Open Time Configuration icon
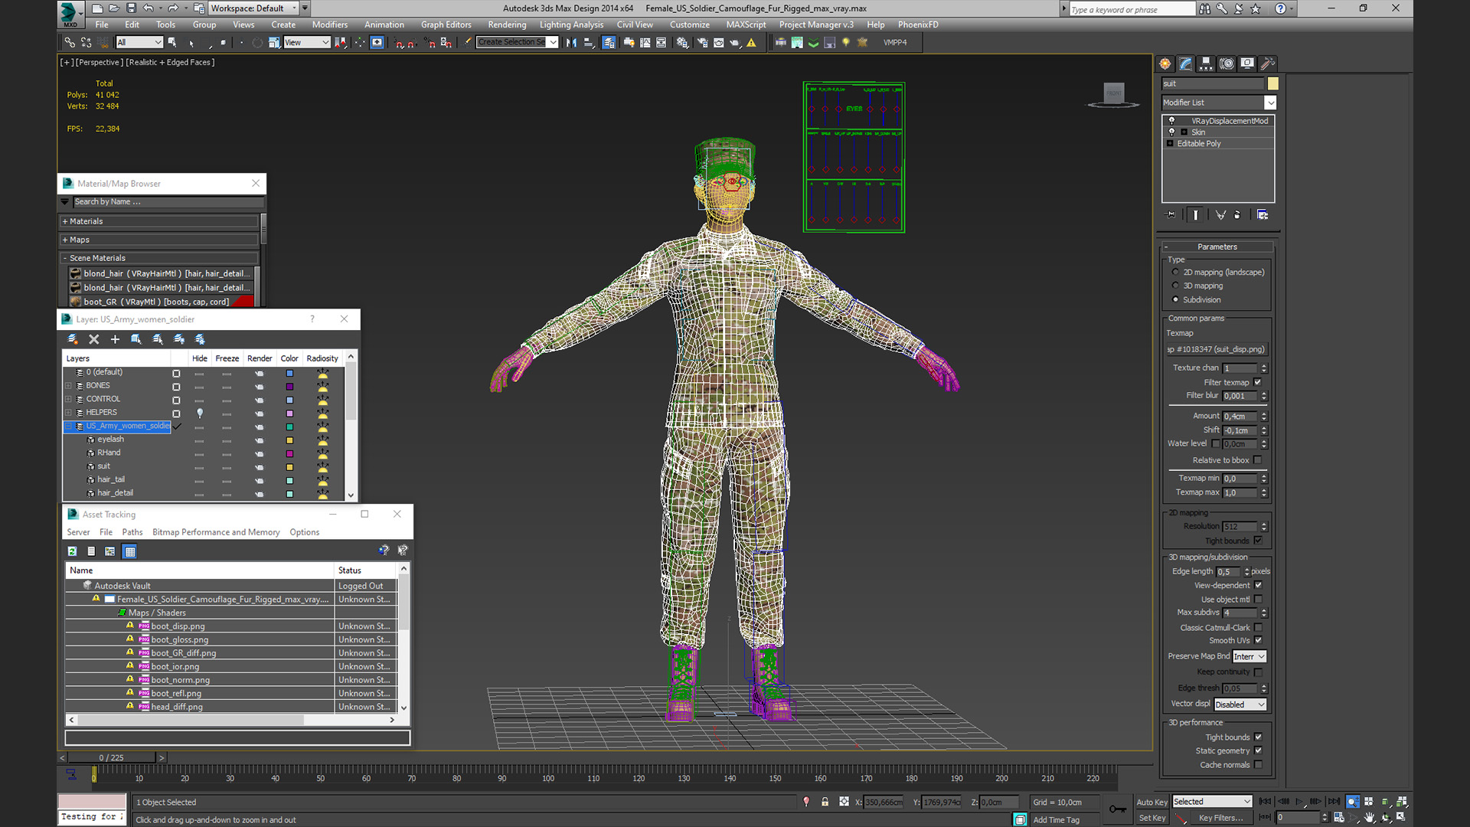Image resolution: width=1470 pixels, height=827 pixels. 1338,817
